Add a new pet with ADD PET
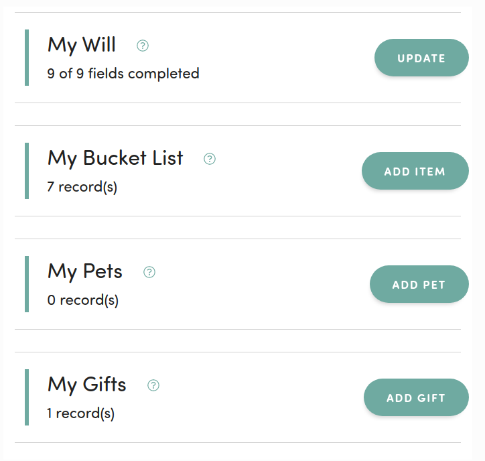Screen dimensions: 485x461 tap(419, 285)
